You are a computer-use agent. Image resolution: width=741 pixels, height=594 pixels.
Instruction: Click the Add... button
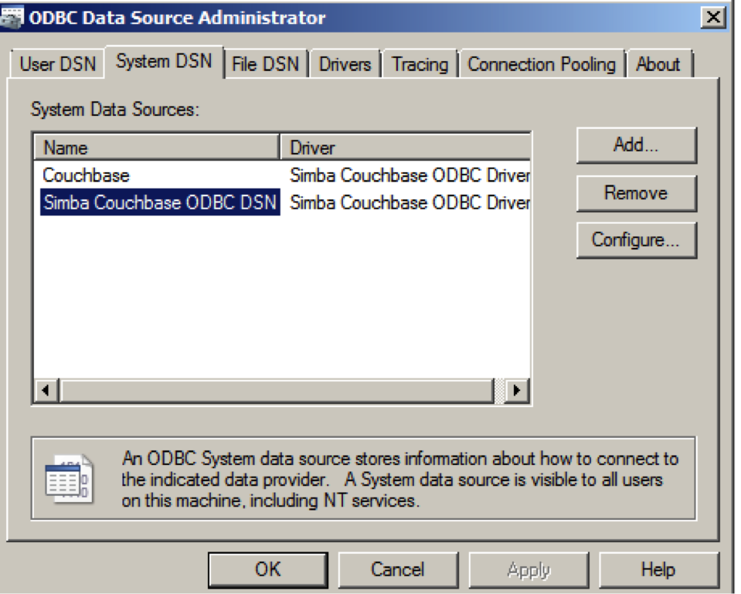click(x=636, y=145)
